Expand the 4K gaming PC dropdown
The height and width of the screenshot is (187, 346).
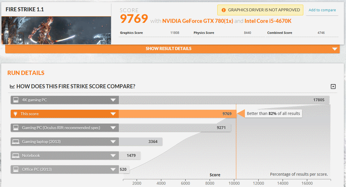click(x=113, y=100)
